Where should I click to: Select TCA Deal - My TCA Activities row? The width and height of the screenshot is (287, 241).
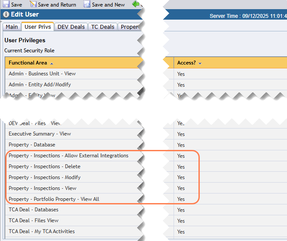[x=41, y=231]
